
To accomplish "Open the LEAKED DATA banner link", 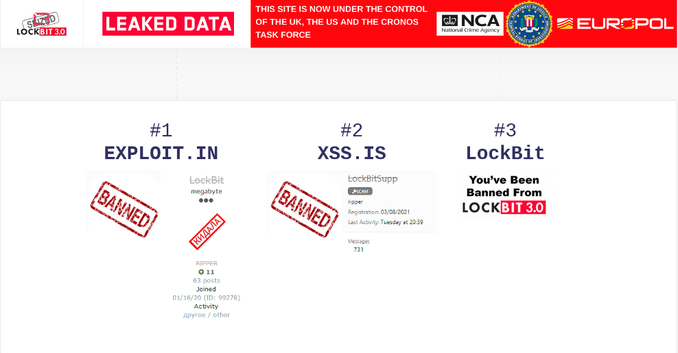I will 168,24.
